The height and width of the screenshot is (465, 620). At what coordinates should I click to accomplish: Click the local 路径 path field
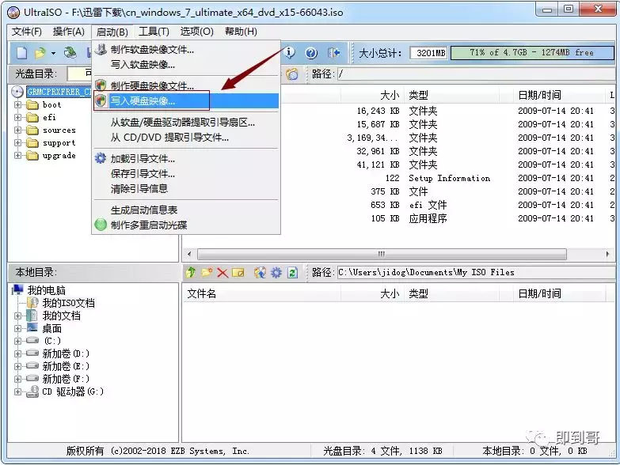pos(477,272)
